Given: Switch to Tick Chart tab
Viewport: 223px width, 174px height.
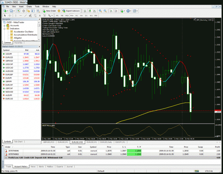Looking at the screenshot, I should point(18,141).
